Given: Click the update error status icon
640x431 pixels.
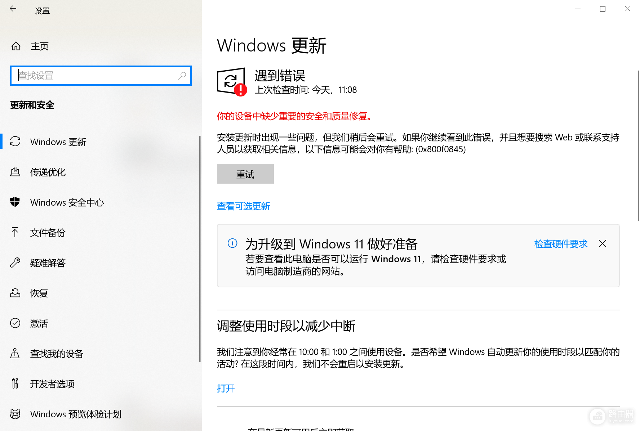Looking at the screenshot, I should tap(232, 82).
